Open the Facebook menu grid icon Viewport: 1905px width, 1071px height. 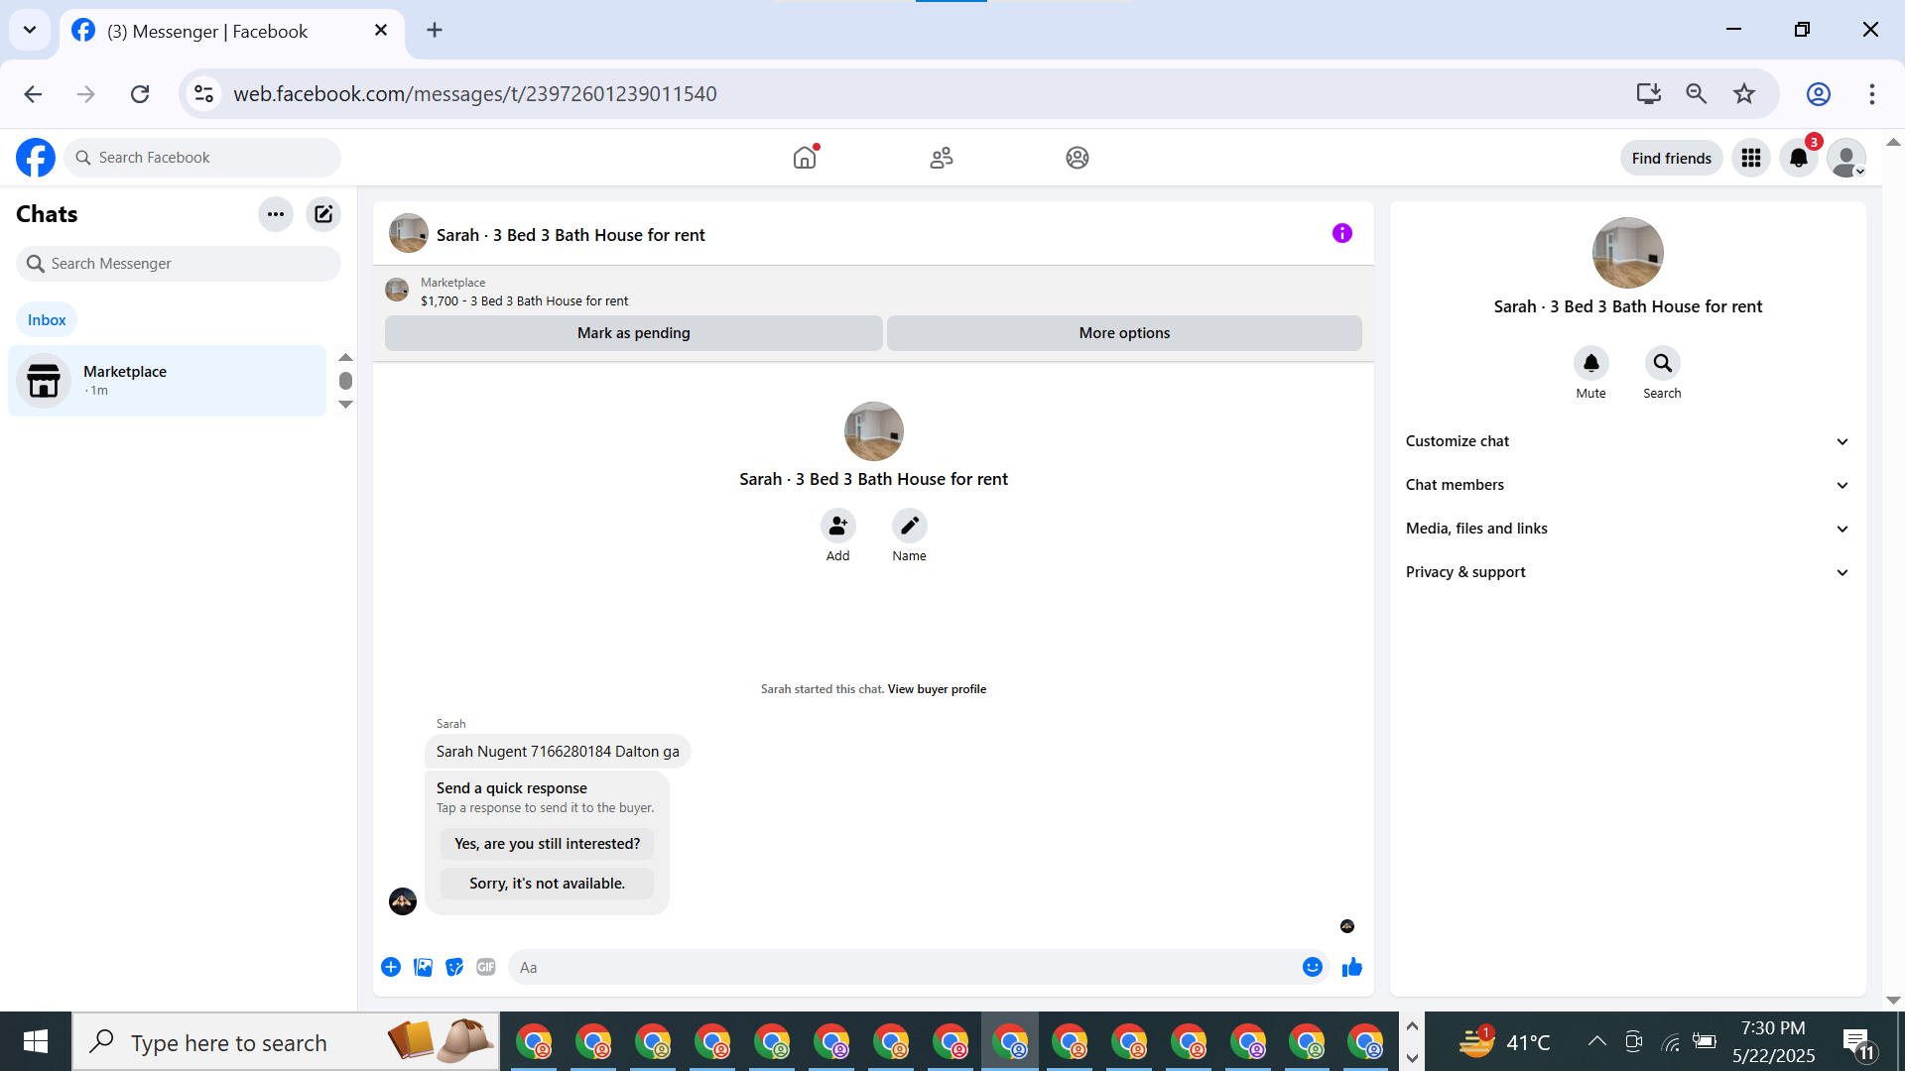(x=1751, y=158)
